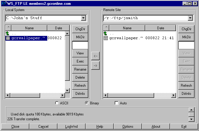Minimize the WS_FTP LE window

(x=185, y=3)
